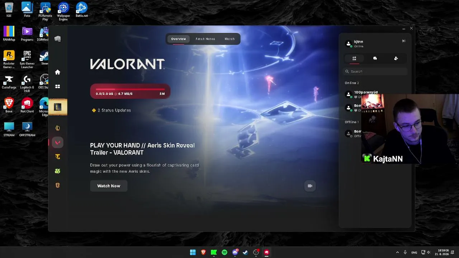459x258 pixels.
Task: Open the Brave desktop shortcut
Action: [9, 105]
